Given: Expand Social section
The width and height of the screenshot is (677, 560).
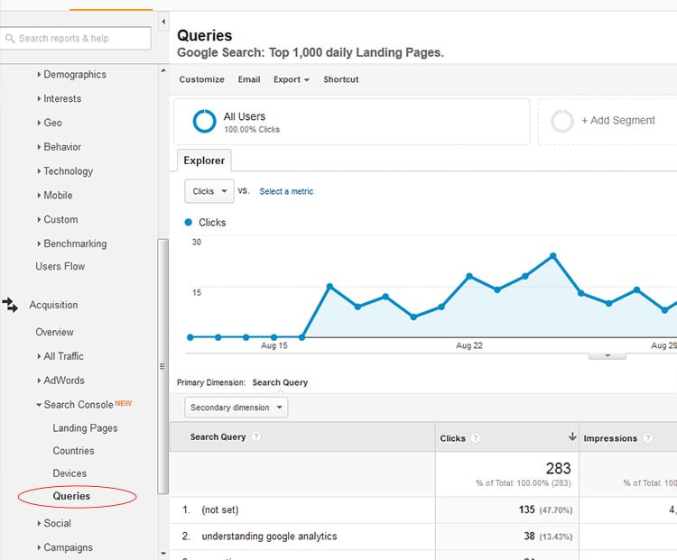Looking at the screenshot, I should coord(54,523).
